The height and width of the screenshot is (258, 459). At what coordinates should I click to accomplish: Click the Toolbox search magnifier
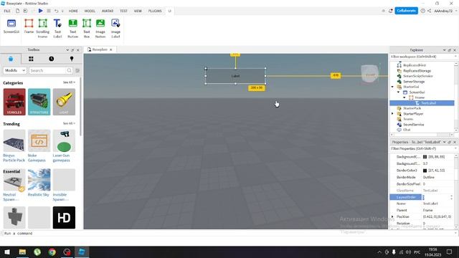click(69, 70)
